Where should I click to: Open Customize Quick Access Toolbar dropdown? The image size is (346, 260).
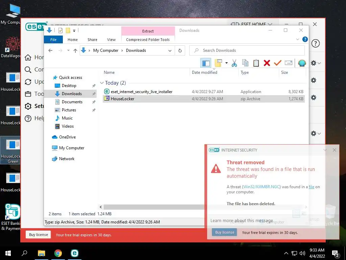pos(74,31)
